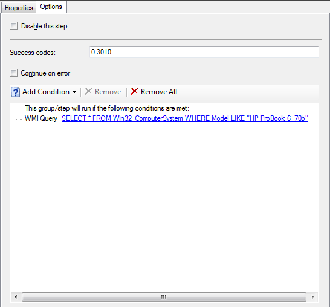Open the Add Condition menu text

point(46,92)
